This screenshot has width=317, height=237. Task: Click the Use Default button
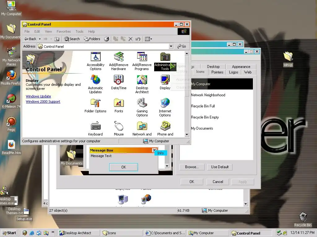point(220,167)
